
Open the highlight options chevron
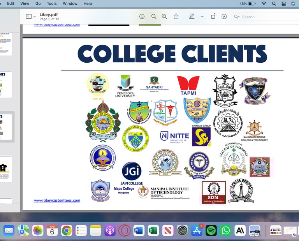coord(202,17)
